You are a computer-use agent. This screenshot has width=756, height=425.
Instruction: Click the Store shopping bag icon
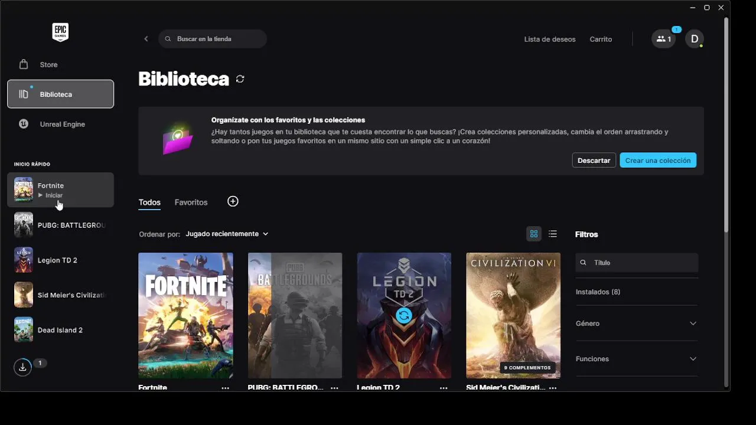coord(23,64)
